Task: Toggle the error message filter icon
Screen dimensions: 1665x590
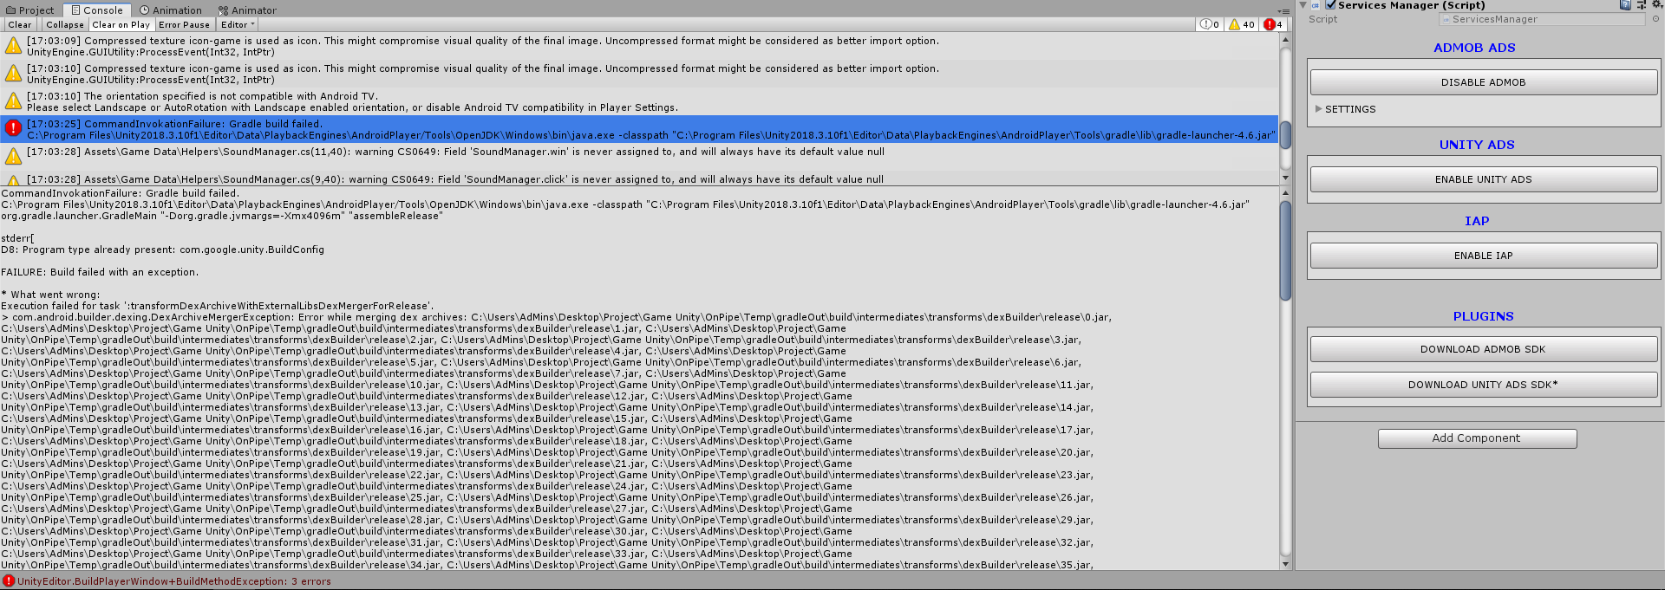Action: click(1273, 24)
